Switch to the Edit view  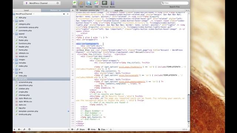pos(81,4)
